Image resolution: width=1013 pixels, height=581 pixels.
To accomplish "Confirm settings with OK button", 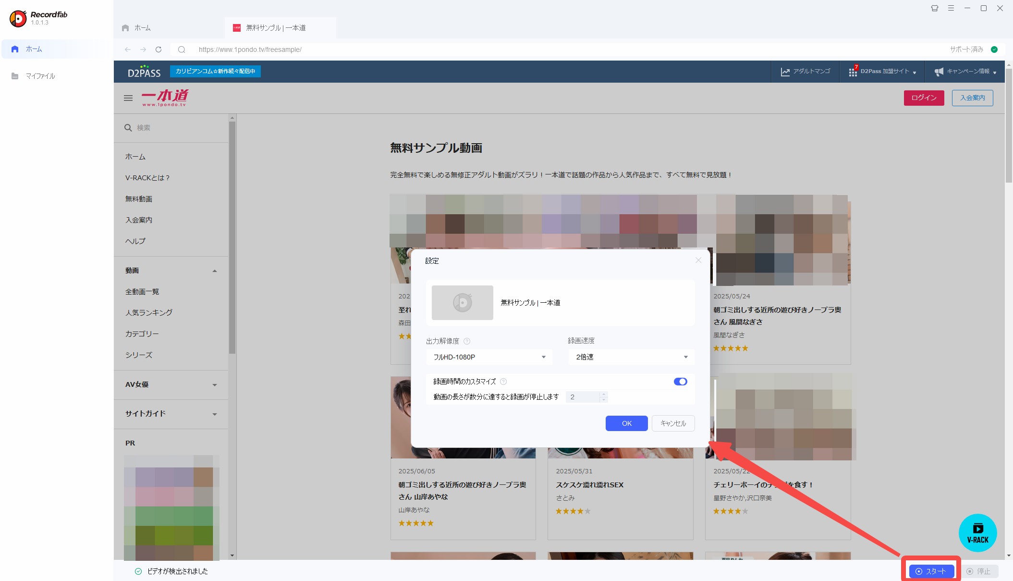I will [627, 423].
